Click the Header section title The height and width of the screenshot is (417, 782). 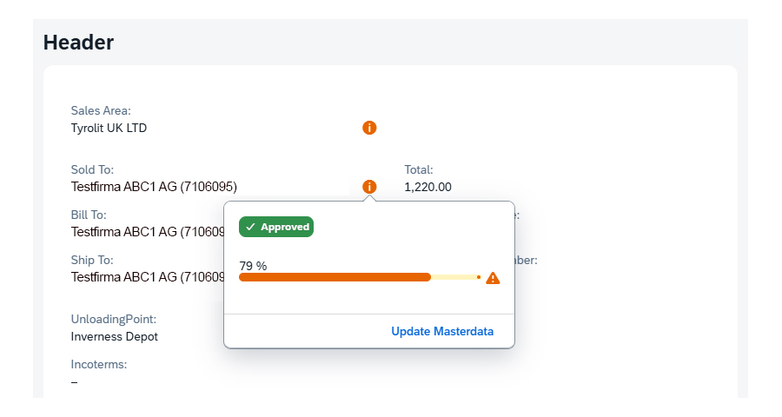[x=78, y=42]
